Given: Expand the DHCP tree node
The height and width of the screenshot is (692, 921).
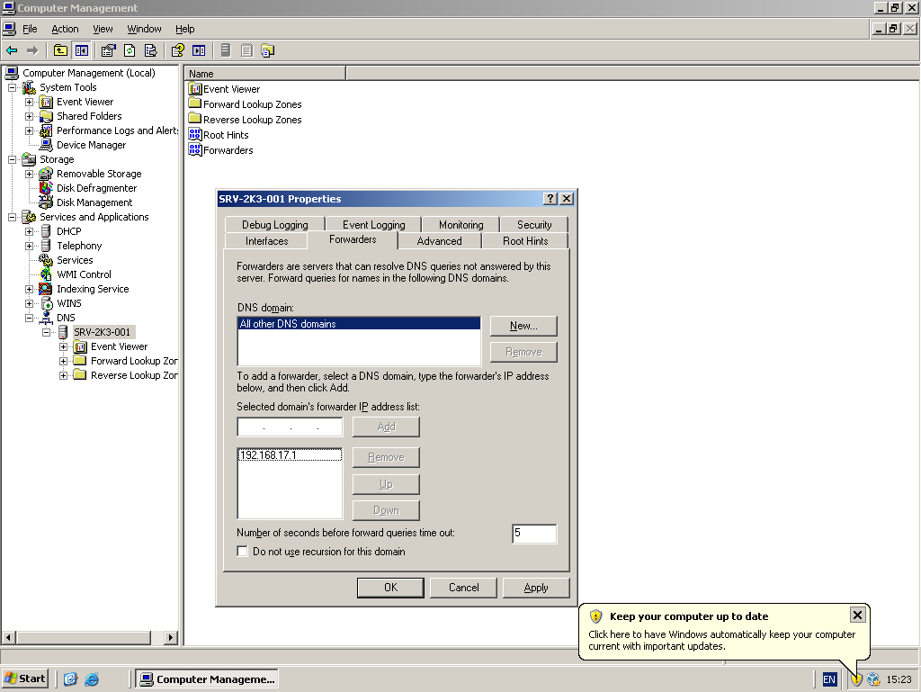Looking at the screenshot, I should pos(29,231).
